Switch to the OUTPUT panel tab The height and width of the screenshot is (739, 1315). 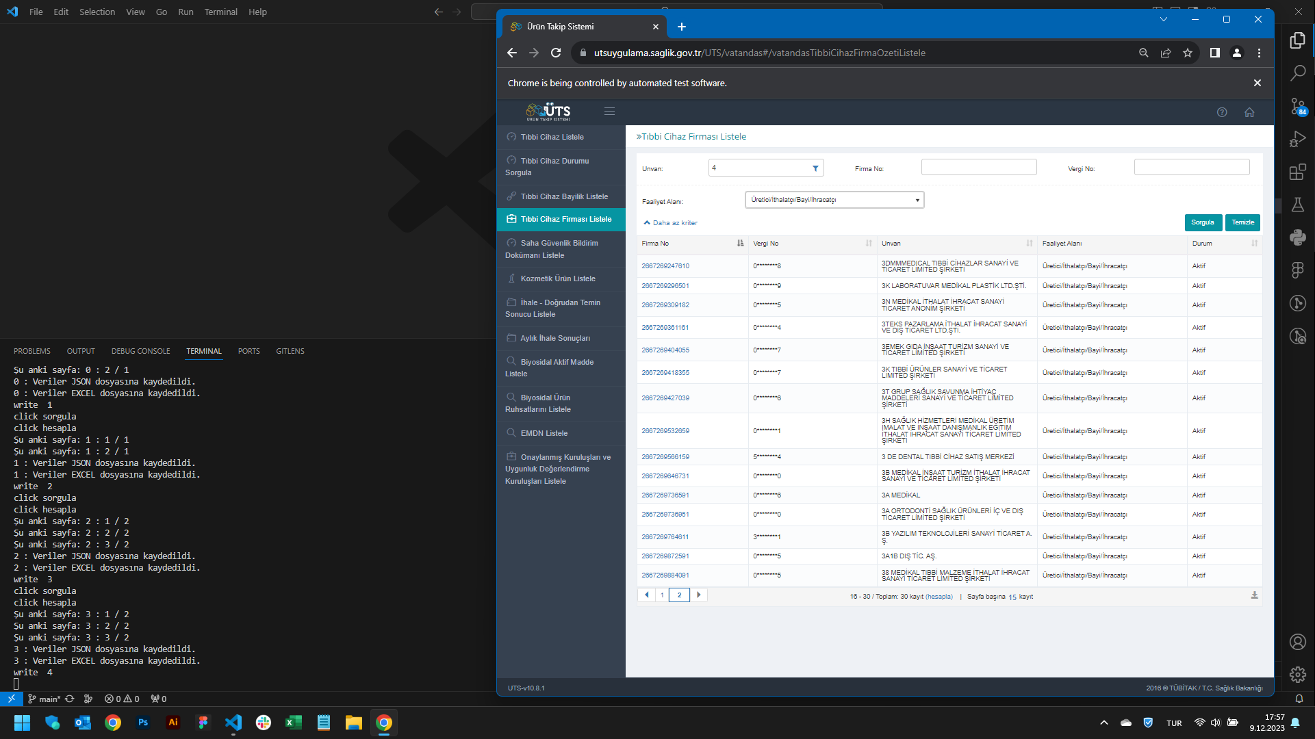(x=81, y=351)
